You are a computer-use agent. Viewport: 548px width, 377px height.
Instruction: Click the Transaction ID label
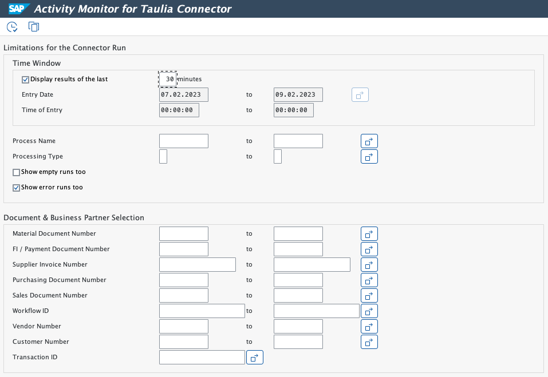pos(35,357)
